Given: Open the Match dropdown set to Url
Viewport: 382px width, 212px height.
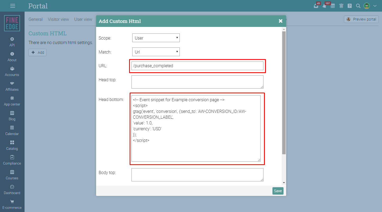Looking at the screenshot, I should (156, 52).
